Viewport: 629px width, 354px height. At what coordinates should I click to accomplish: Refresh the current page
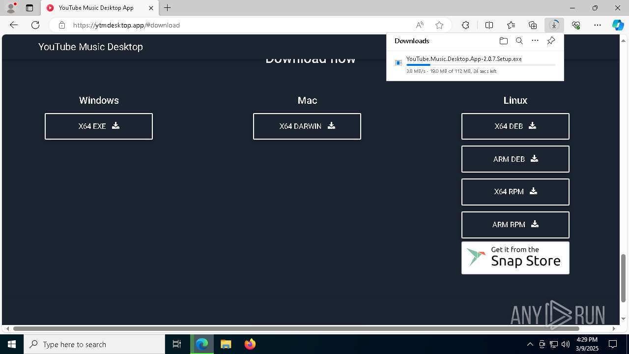point(35,25)
